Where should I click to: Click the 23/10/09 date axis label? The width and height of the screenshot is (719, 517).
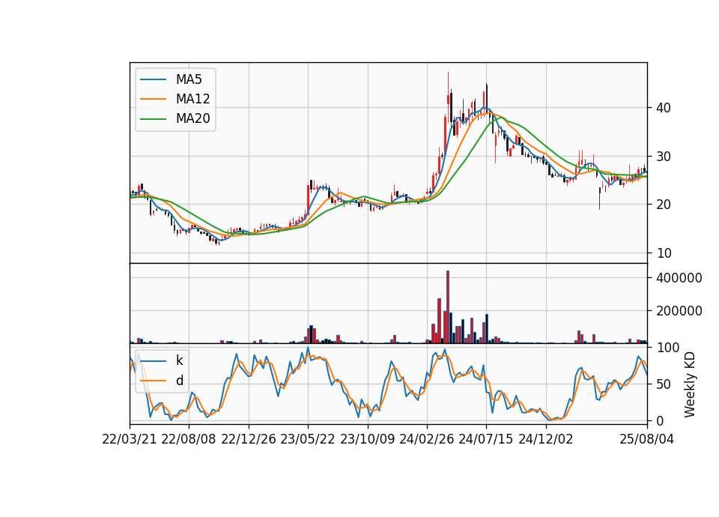tap(367, 439)
